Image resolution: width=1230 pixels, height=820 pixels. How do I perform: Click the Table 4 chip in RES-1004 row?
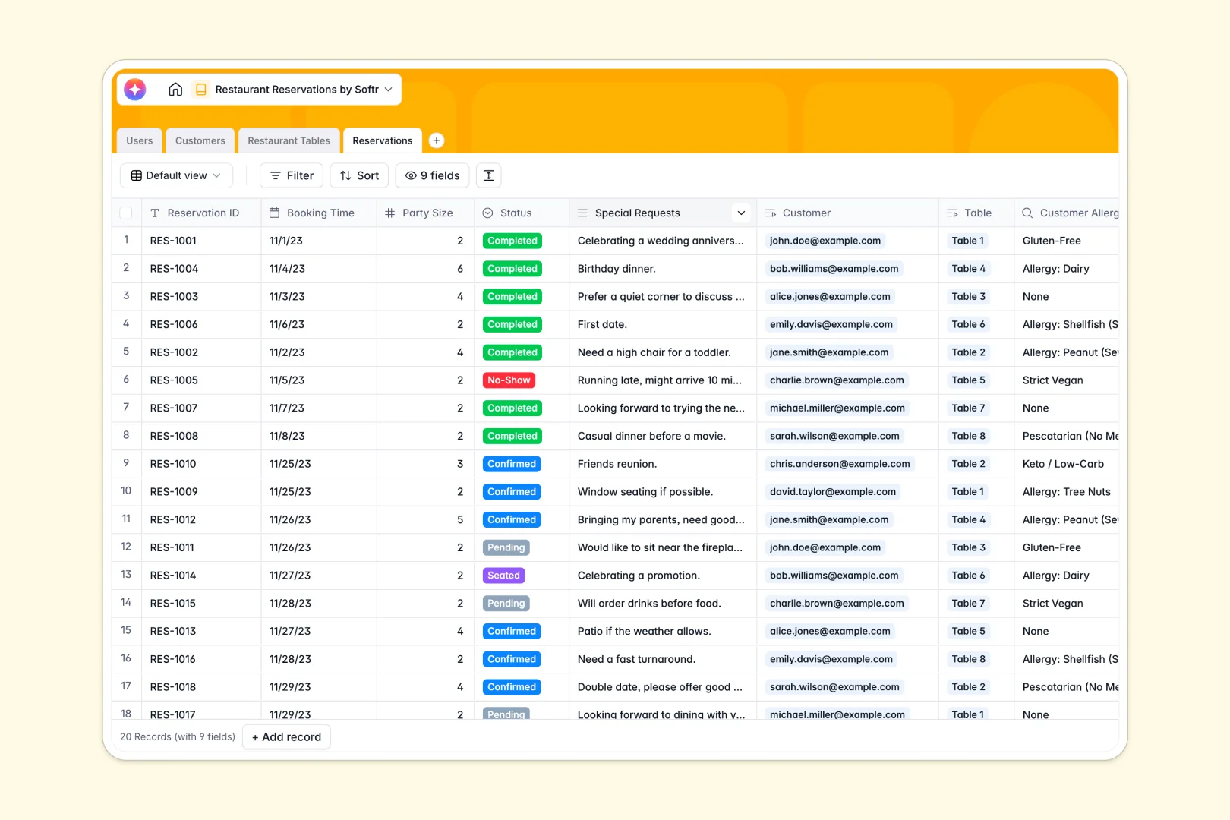[x=969, y=269]
